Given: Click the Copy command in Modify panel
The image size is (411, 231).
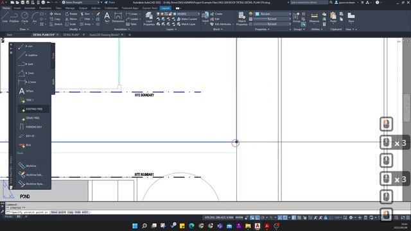Looking at the screenshot, I should (x=55, y=19).
